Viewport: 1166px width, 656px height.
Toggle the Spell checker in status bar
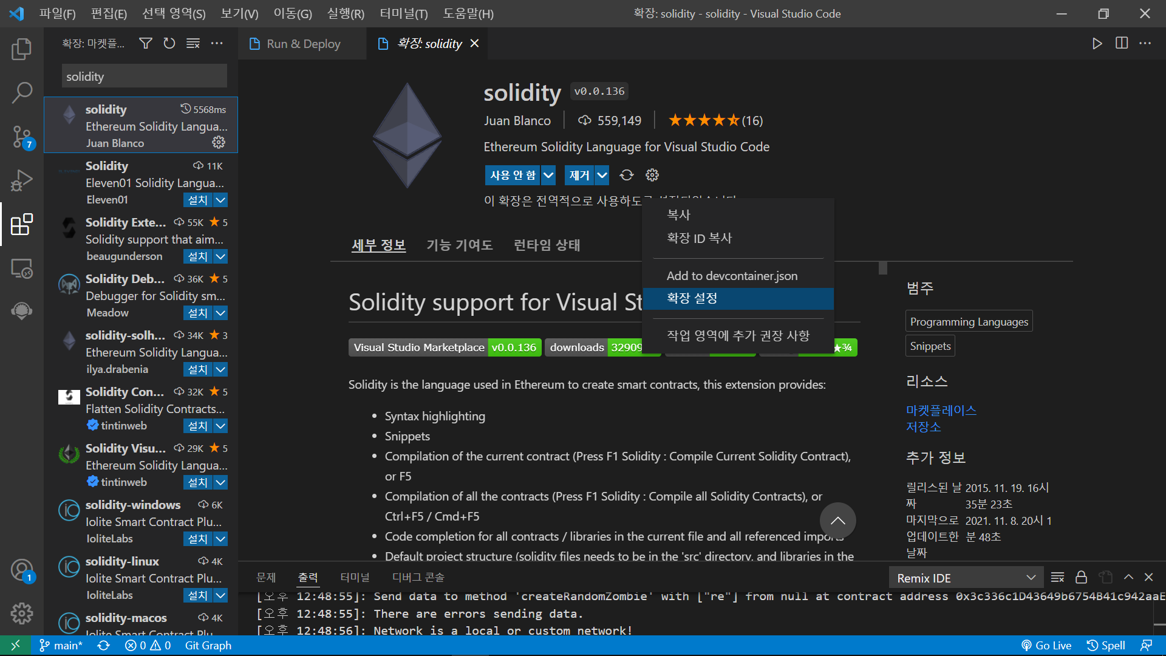[1106, 645]
